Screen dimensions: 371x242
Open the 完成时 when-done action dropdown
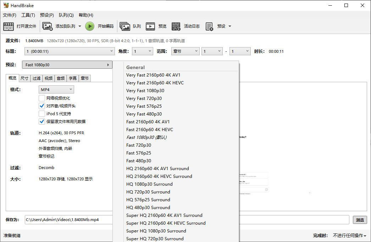click(x=349, y=235)
